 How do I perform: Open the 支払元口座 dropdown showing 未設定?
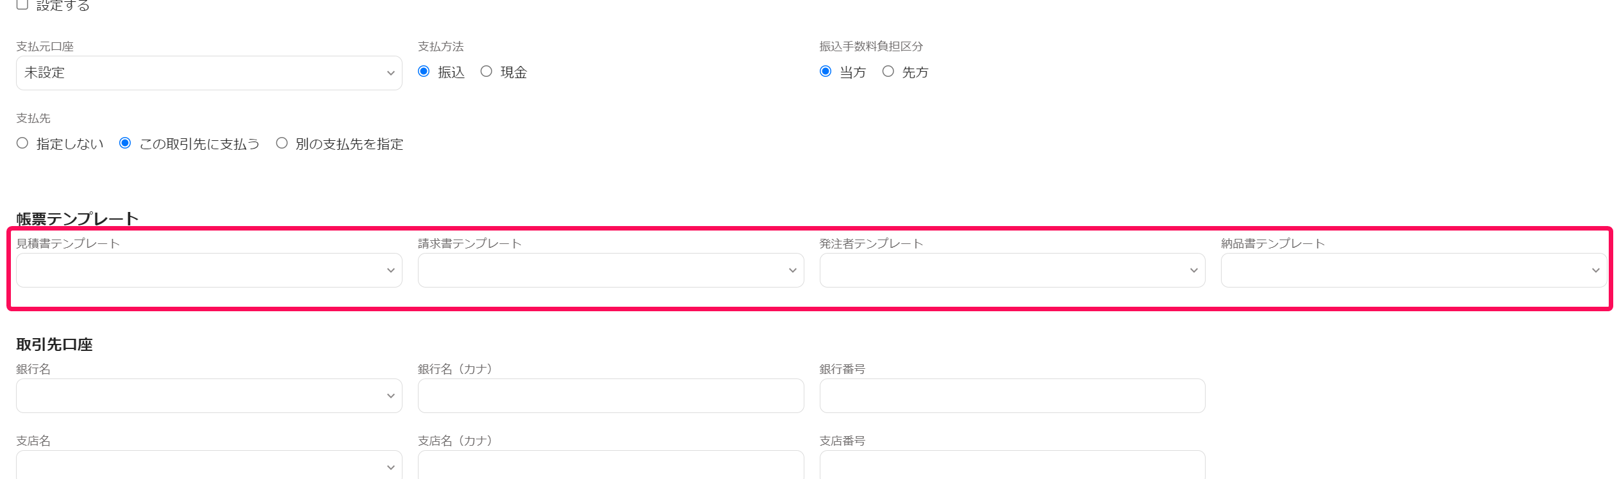[x=209, y=73]
